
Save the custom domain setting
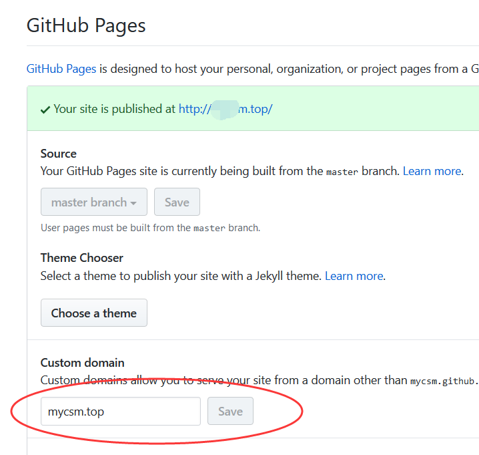230,412
